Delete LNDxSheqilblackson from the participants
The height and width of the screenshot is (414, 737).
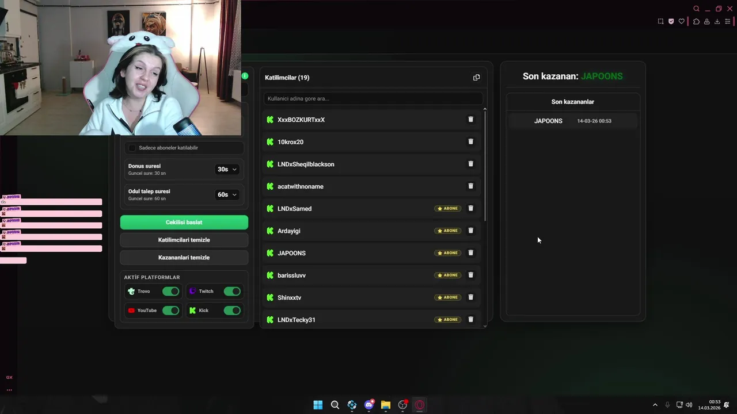(x=470, y=164)
